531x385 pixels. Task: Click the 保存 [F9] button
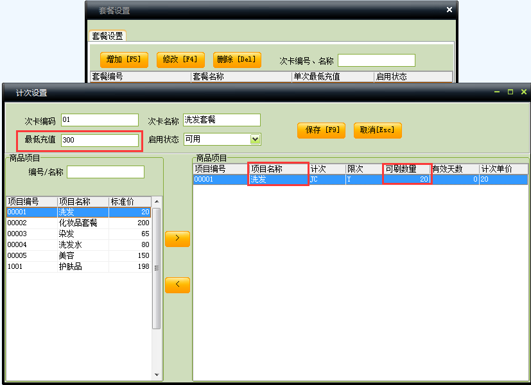click(321, 130)
